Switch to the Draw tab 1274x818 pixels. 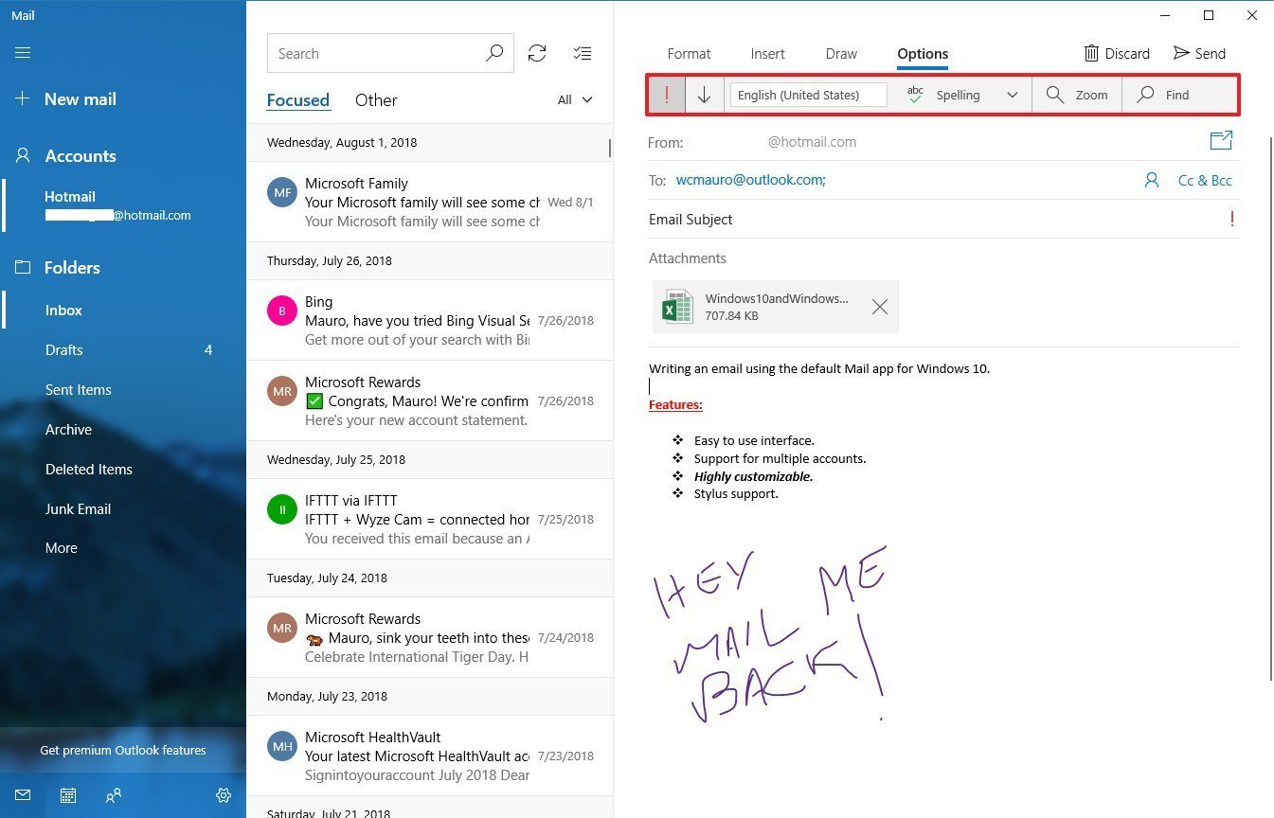pos(840,54)
